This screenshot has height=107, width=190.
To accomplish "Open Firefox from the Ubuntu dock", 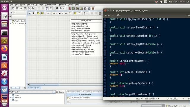I will pyautogui.click(x=4, y=49).
